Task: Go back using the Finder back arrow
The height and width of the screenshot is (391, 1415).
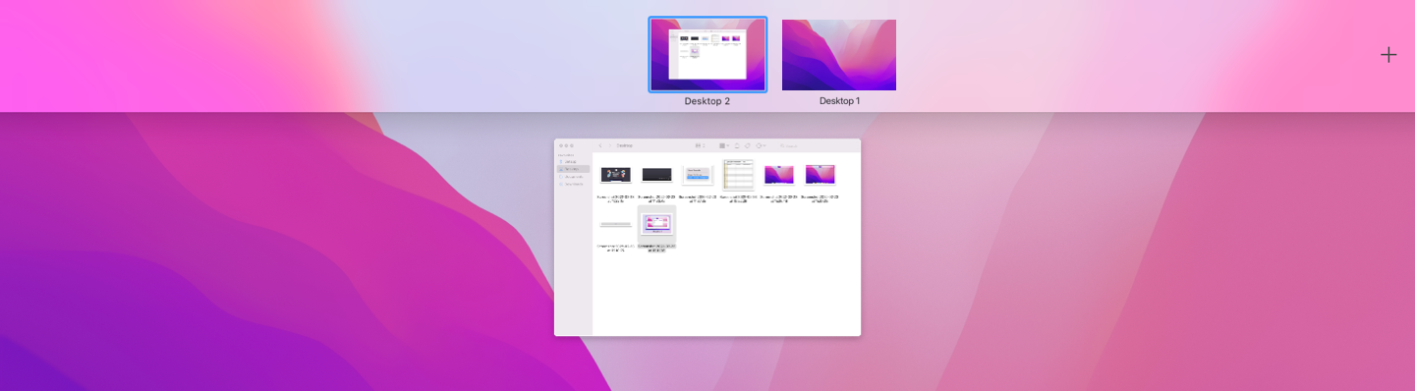Action: click(600, 145)
